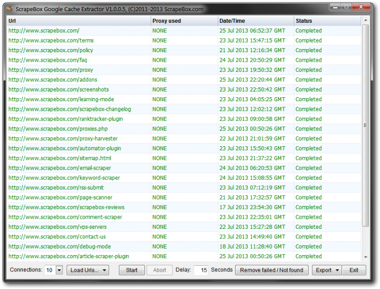Click Completed status in the contact-us row
The image size is (380, 289).
[x=309, y=236]
